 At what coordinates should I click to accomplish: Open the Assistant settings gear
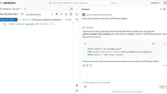(x=164, y=9)
